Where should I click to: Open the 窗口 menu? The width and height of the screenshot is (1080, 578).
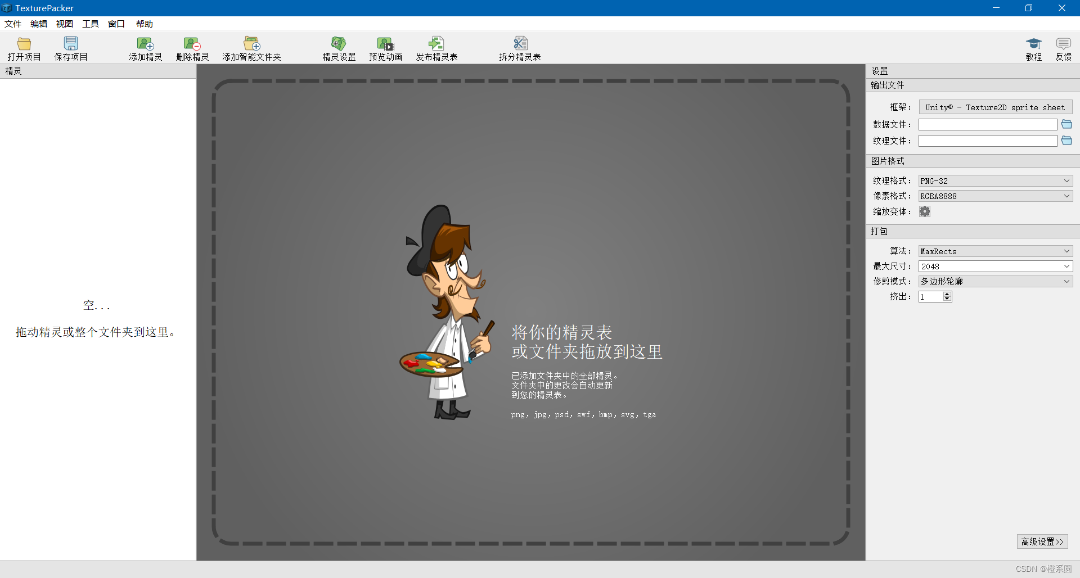point(116,24)
